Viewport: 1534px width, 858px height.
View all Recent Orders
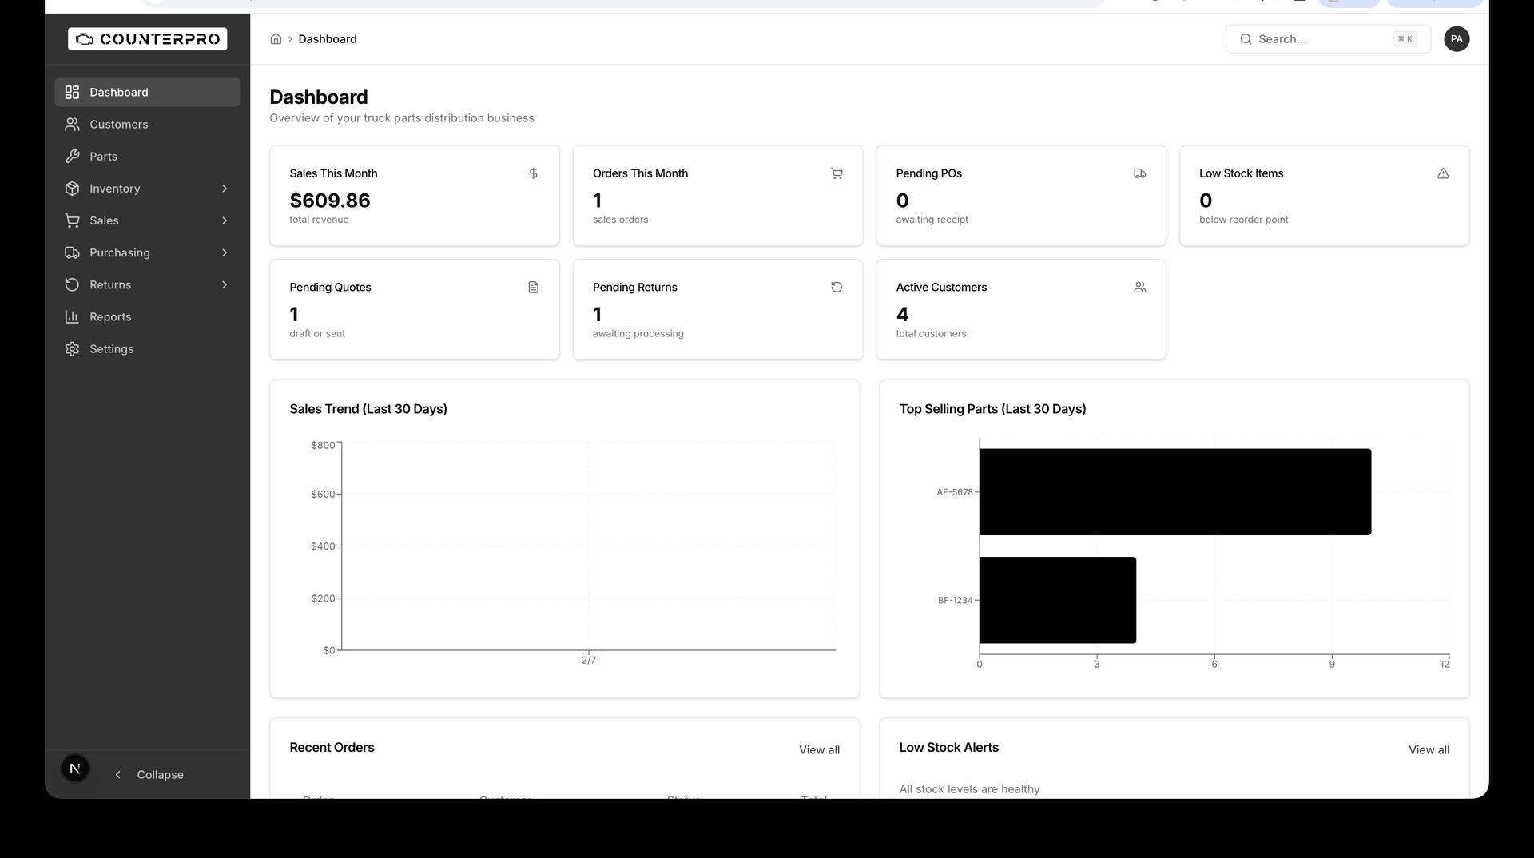coord(819,749)
